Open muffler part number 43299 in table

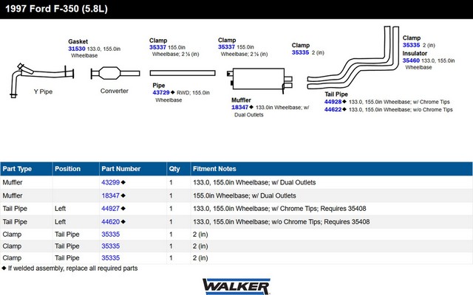coord(111,182)
